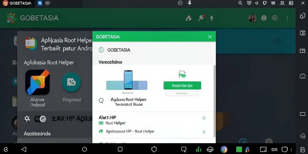The width and height of the screenshot is (308, 154).
Task: Click the Awidminde label in left panel
Action: tap(37, 134)
